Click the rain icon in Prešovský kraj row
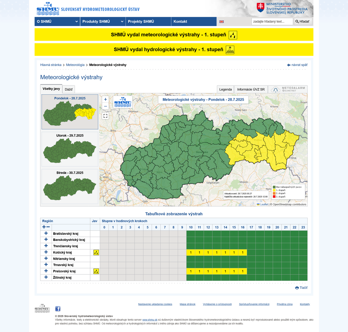The image size is (348, 332). [x=96, y=271]
